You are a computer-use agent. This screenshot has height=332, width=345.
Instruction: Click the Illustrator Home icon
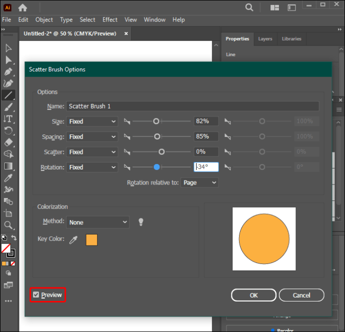tap(22, 8)
